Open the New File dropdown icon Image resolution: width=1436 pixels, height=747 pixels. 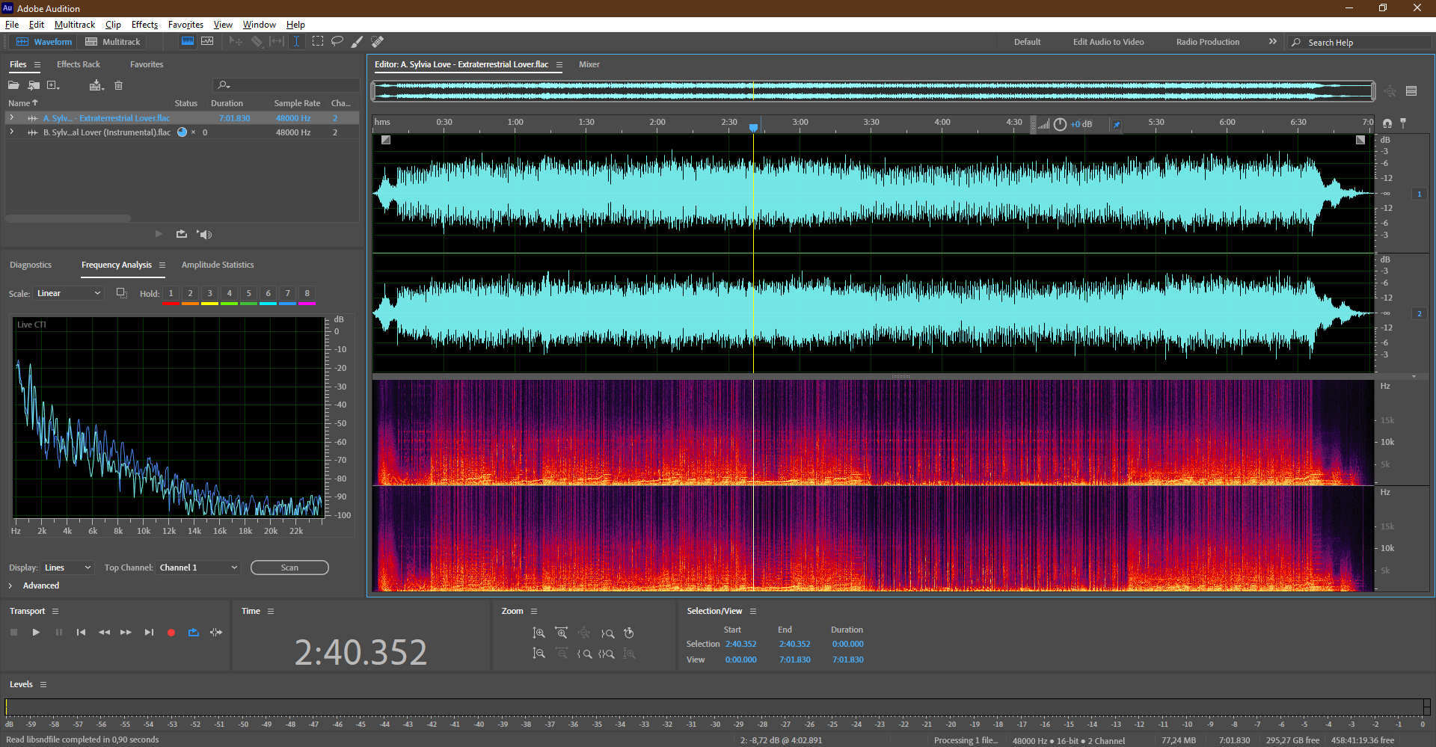(x=53, y=85)
